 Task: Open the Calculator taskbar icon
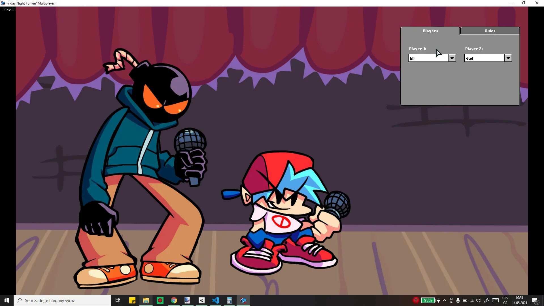229,300
